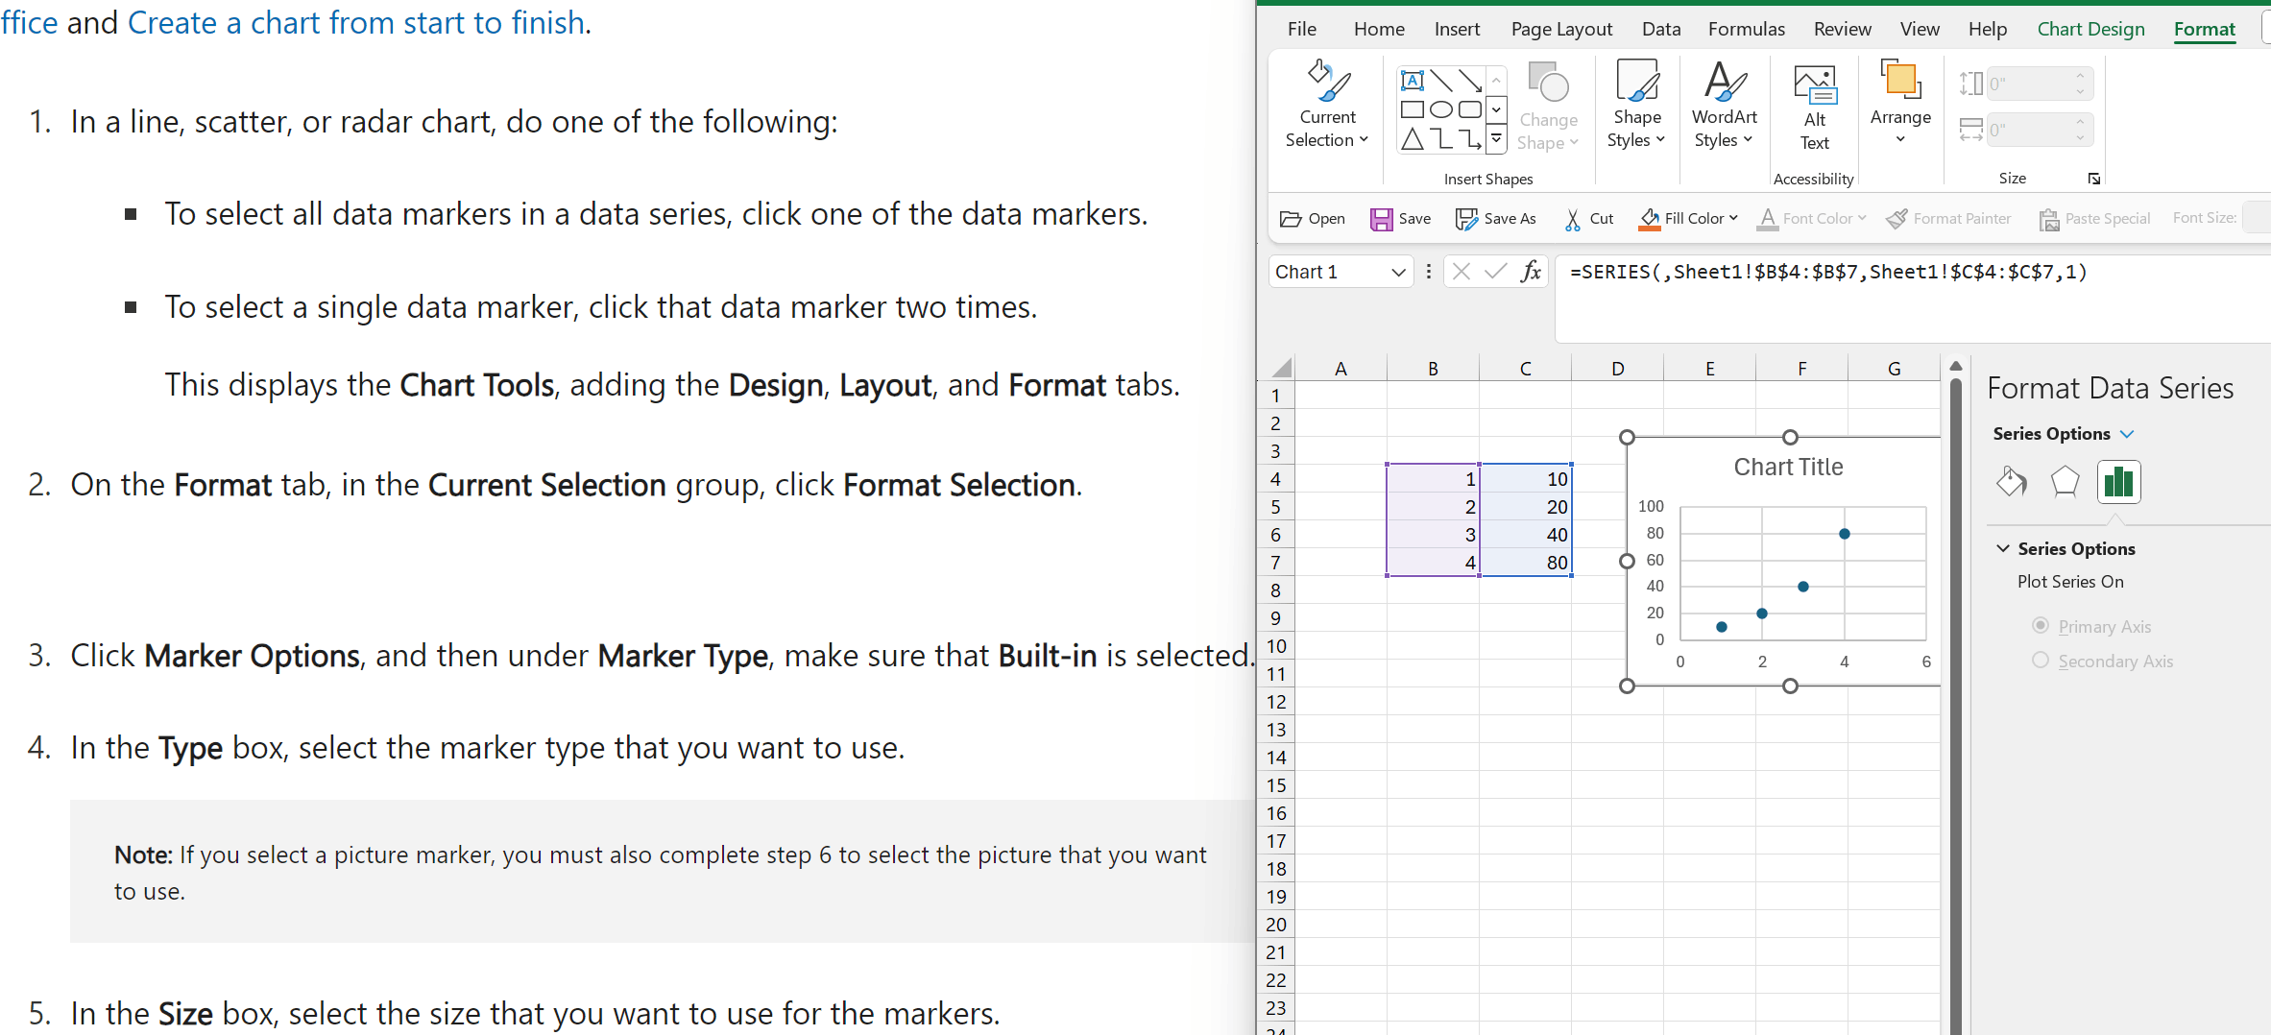This screenshot has height=1035, width=2271.
Task: Expand the full shapes gallery
Action: 1496,140
